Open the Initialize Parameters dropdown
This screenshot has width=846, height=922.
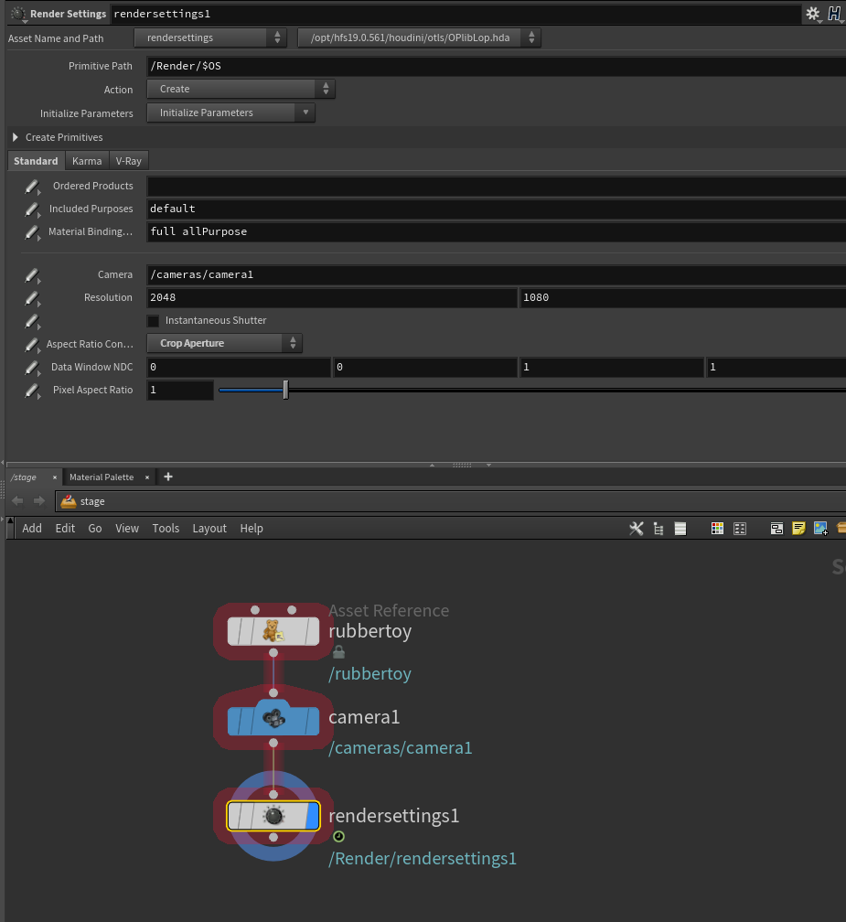pos(230,113)
